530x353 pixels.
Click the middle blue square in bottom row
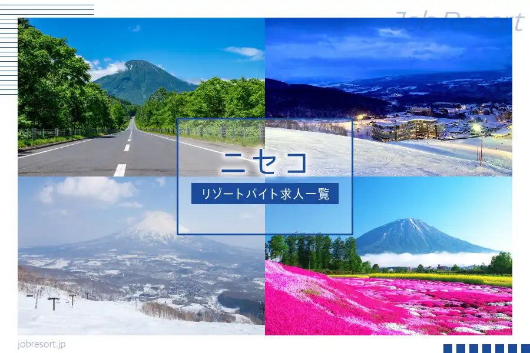(486, 348)
